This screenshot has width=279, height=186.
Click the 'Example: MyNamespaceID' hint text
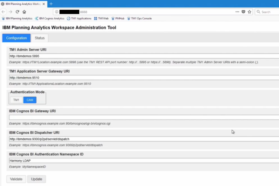pos(27,167)
